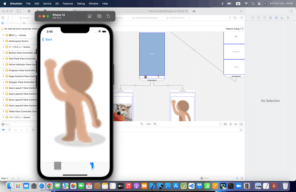Open the Device menu

click(x=47, y=4)
